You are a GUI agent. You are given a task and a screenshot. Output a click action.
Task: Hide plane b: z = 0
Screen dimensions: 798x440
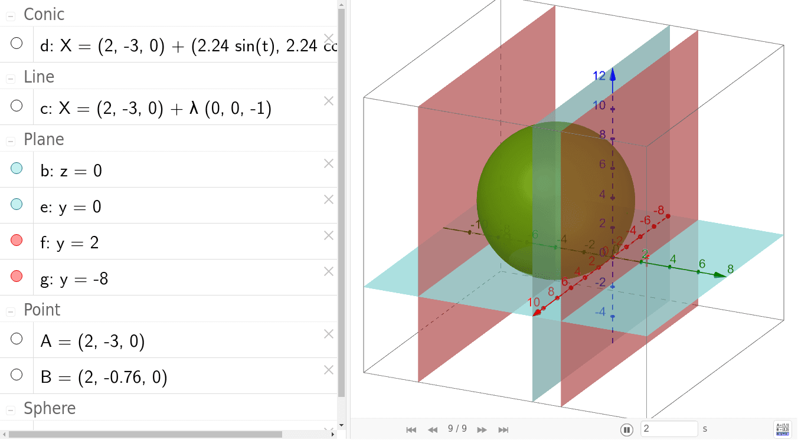pos(17,168)
